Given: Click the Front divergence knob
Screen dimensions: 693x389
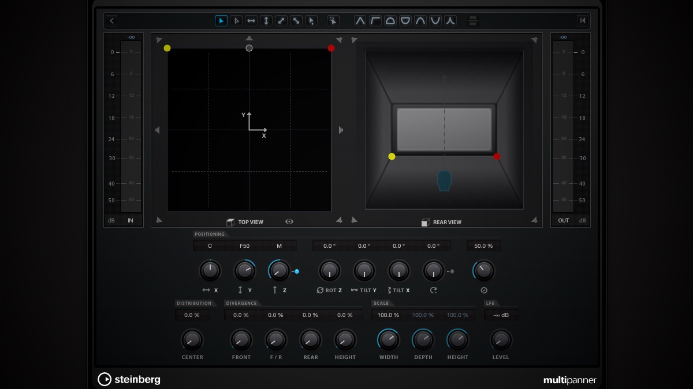Looking at the screenshot, I should pos(241,340).
